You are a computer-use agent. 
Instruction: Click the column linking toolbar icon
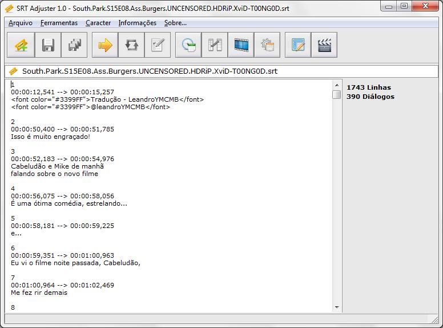[x=215, y=45]
